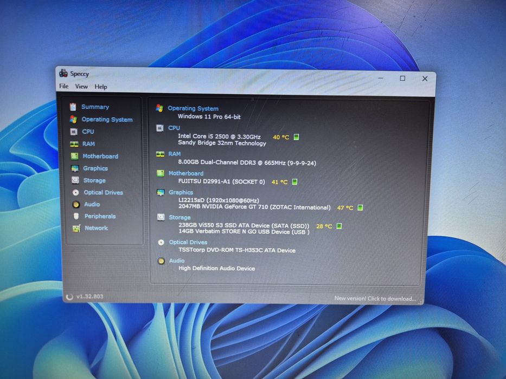Screen dimensions: 506x379
Task: Click Windows flag icon beside Operating System heading
Action: click(159, 108)
